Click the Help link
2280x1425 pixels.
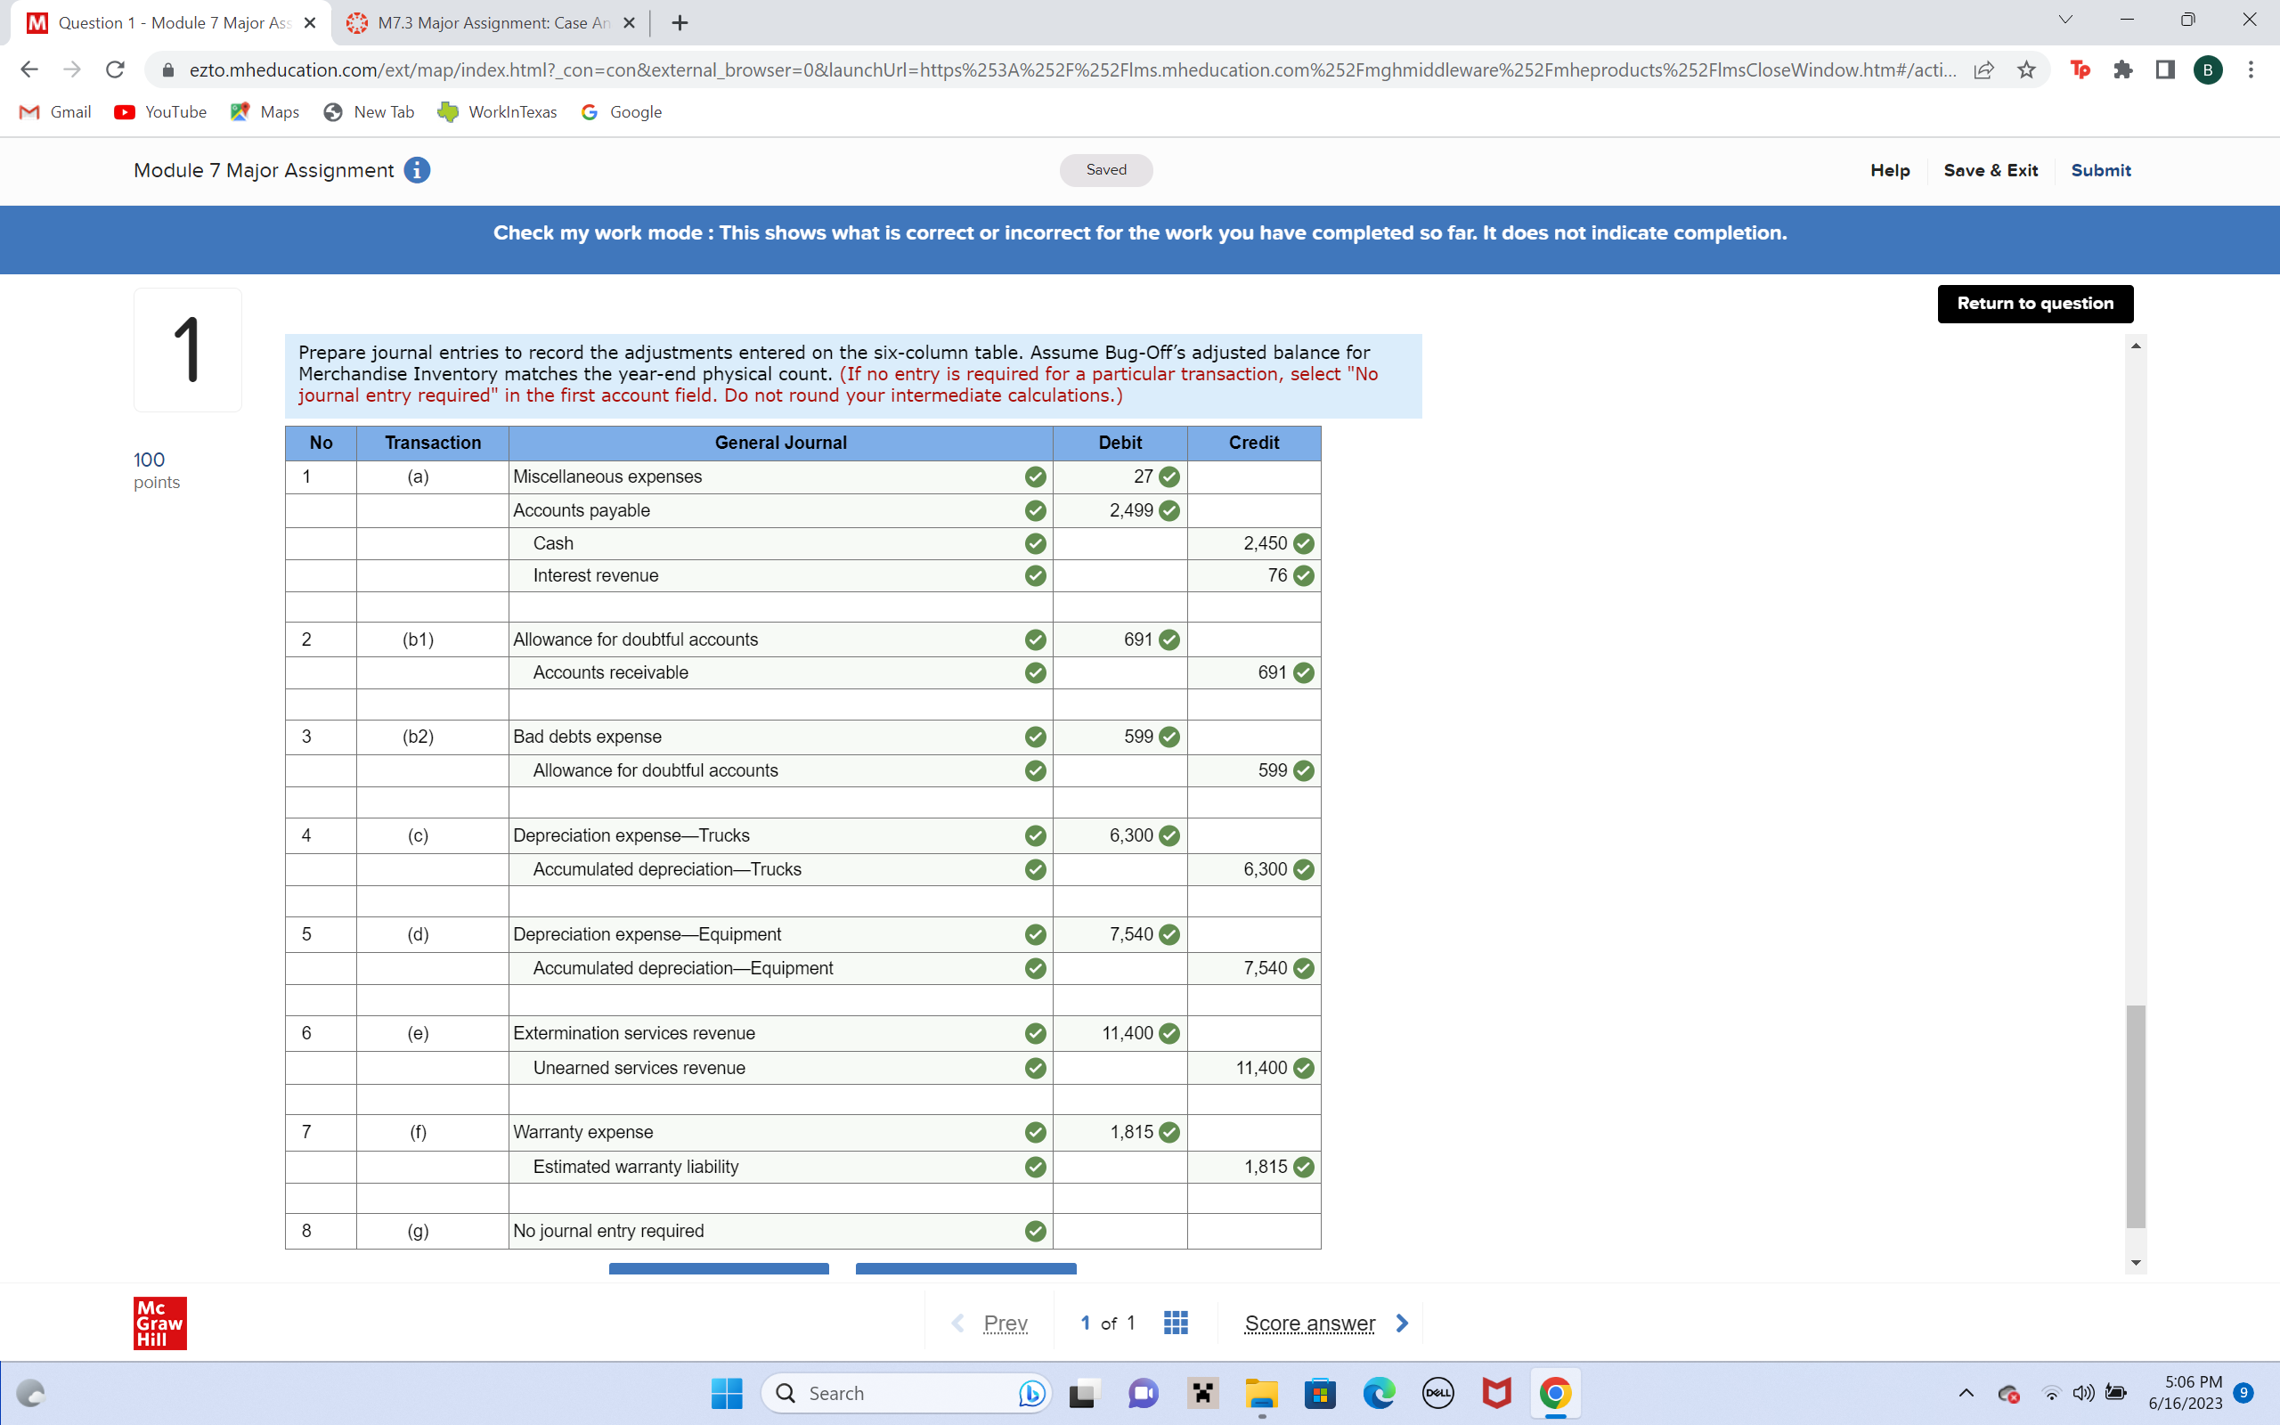(1890, 171)
